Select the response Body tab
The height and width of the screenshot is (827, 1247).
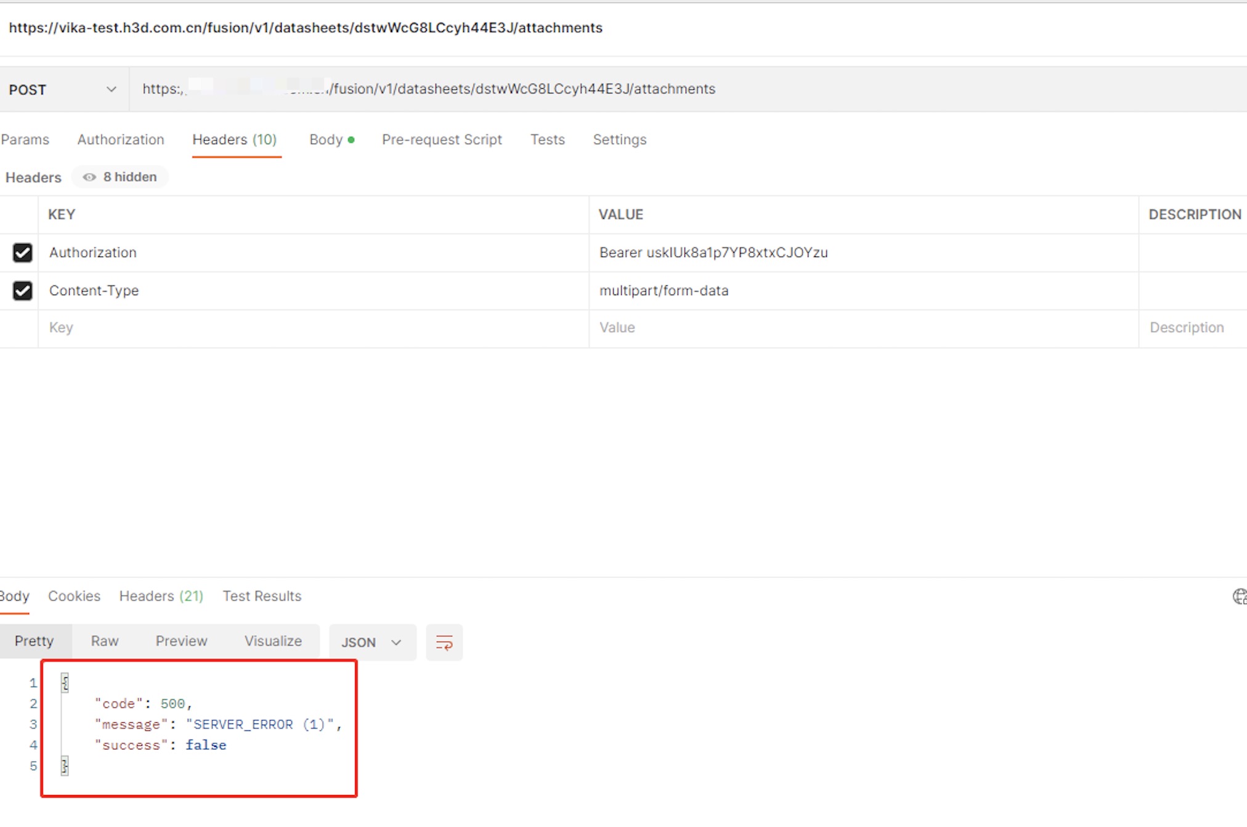pyautogui.click(x=14, y=597)
